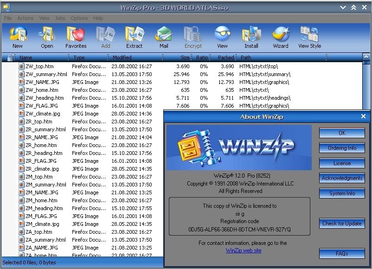Click the Extract toolbar icon

pyautogui.click(x=134, y=34)
